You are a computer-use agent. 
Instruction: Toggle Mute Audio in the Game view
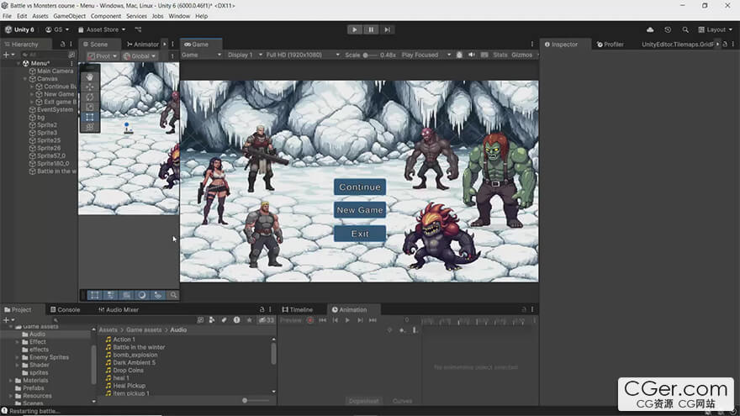[x=471, y=55]
